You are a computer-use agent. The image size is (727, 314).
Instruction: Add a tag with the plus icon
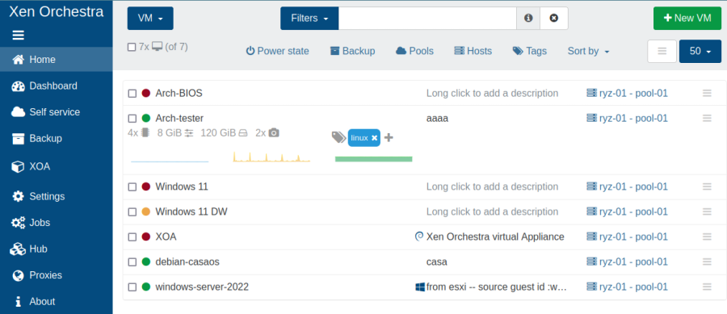[389, 137]
